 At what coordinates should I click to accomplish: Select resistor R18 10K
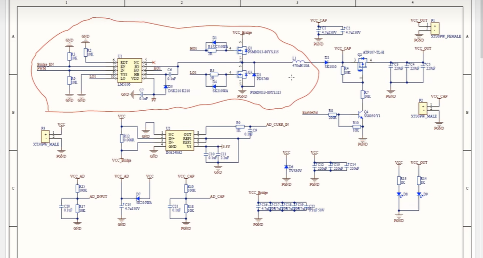(x=186, y=209)
